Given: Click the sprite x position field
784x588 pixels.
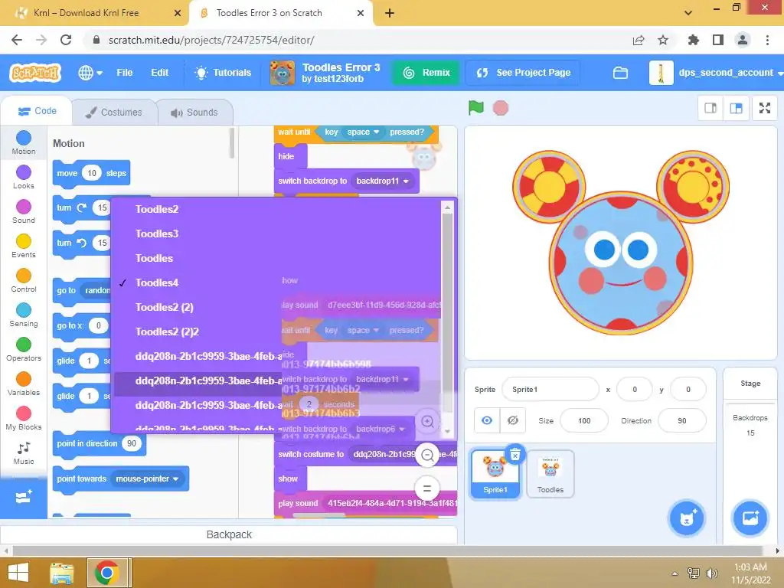Looking at the screenshot, I should pos(635,389).
